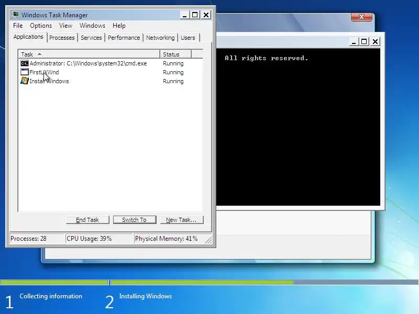Click the Running status of FirstUXWnd
The image size is (419, 314).
pos(173,72)
